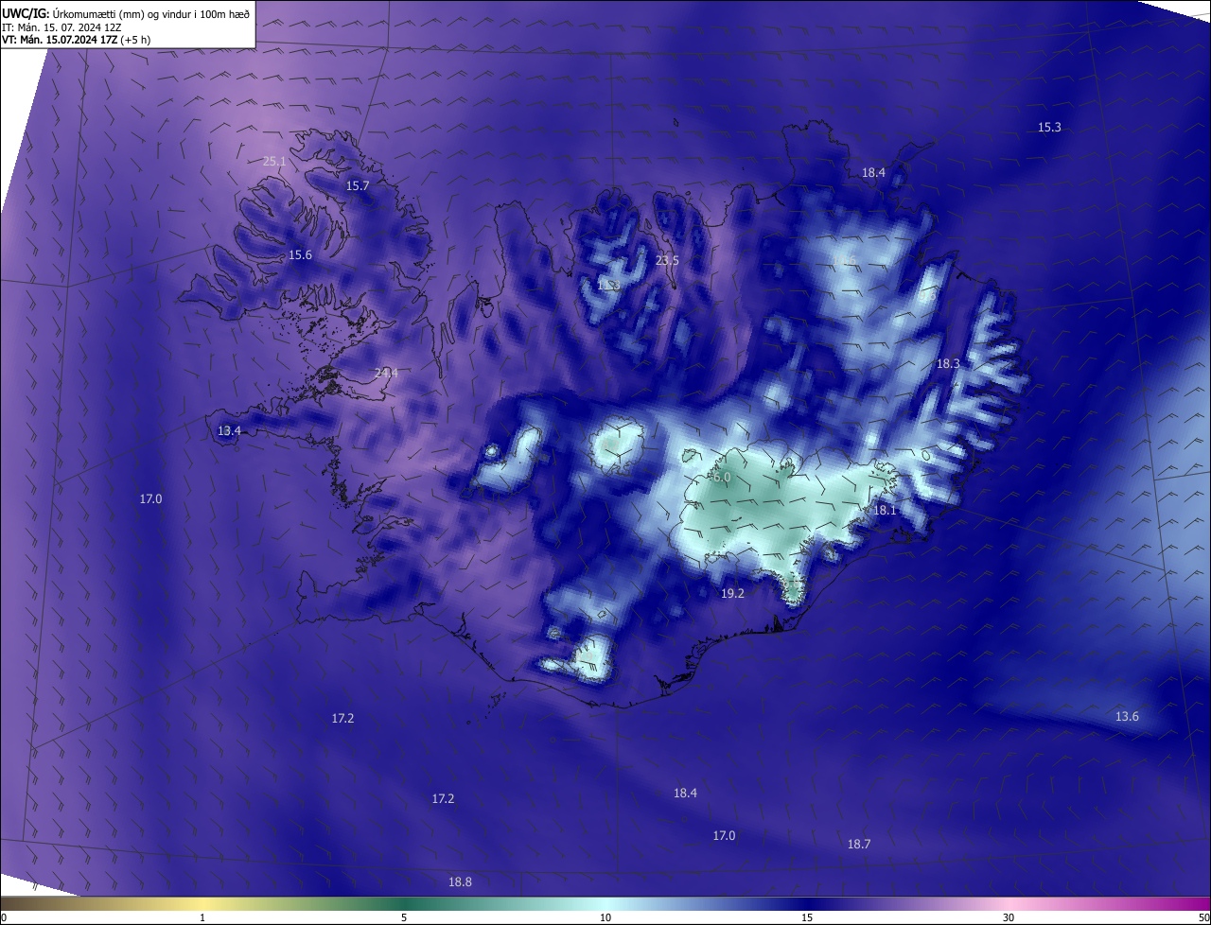Click the 6.0 value on the glacier
Image resolution: width=1211 pixels, height=925 pixels.
(x=721, y=479)
